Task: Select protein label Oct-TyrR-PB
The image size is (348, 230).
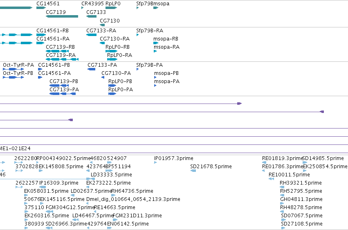Action: (x=18, y=73)
